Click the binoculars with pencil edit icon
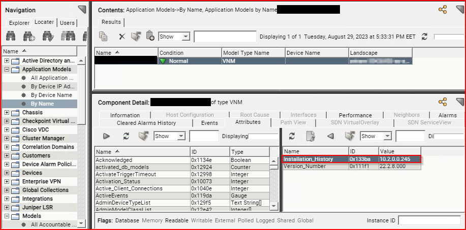The height and width of the screenshot is (230, 466). pyautogui.click(x=48, y=36)
